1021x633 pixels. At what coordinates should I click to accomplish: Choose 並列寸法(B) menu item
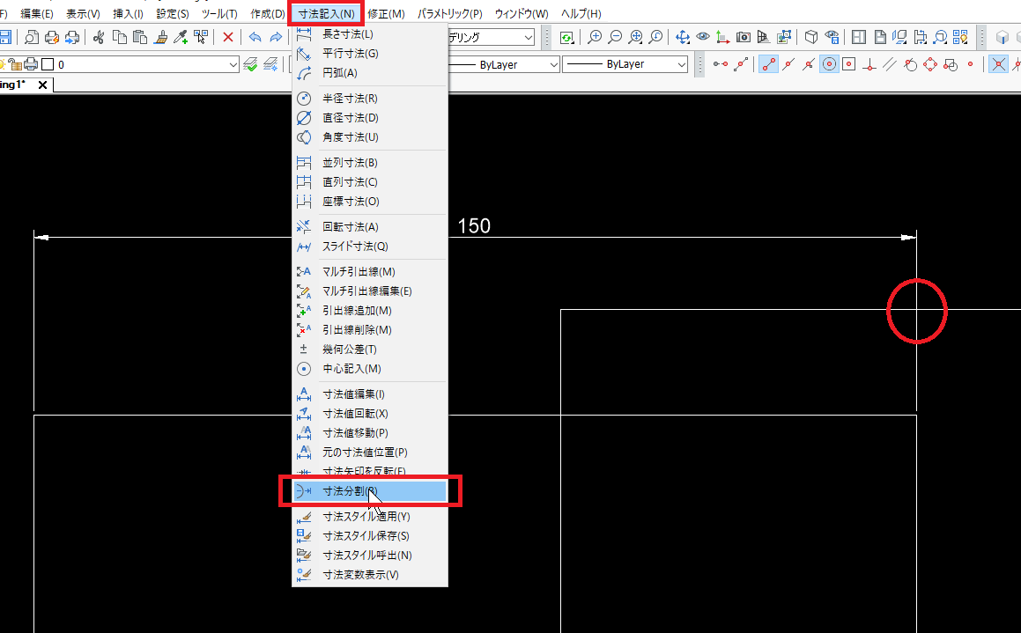tap(370, 163)
